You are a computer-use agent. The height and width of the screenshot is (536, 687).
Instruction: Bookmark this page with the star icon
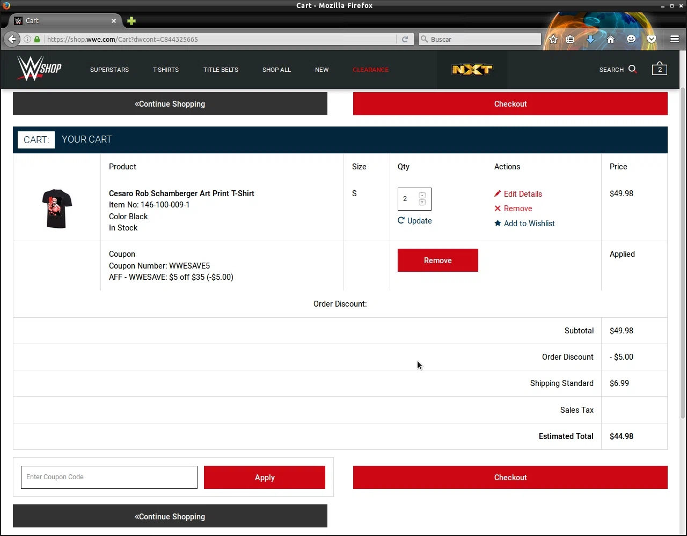(553, 39)
